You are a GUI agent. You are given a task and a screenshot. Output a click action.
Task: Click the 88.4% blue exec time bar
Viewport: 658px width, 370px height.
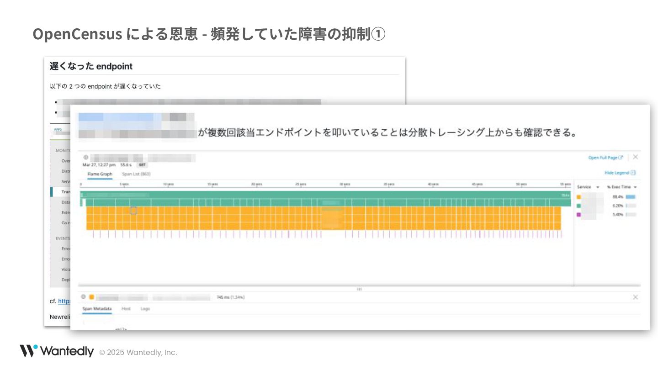pyautogui.click(x=631, y=197)
